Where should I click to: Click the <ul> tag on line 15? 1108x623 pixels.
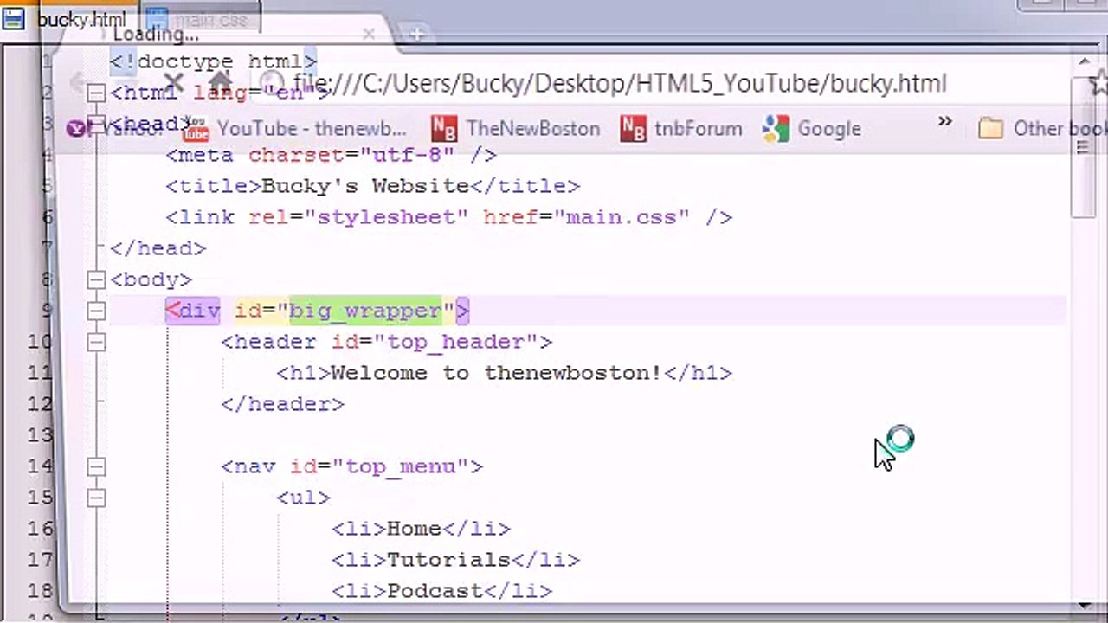(x=304, y=498)
